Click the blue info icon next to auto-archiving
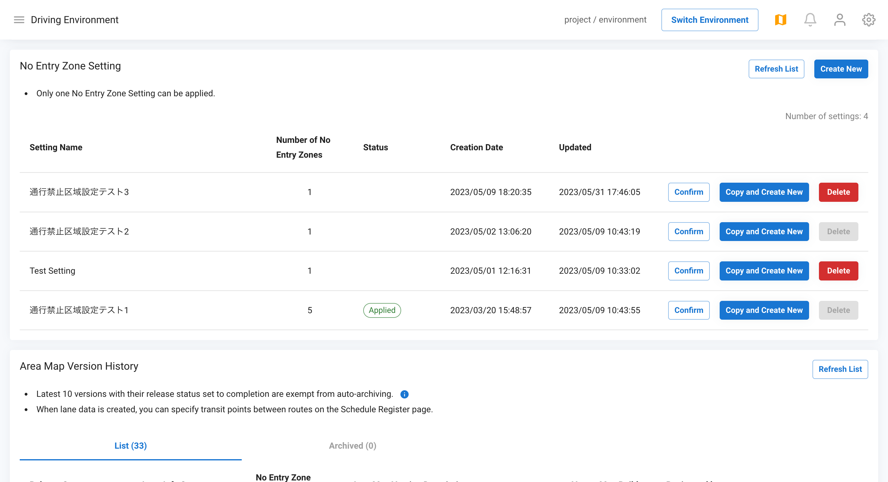This screenshot has height=482, width=888. [404, 394]
